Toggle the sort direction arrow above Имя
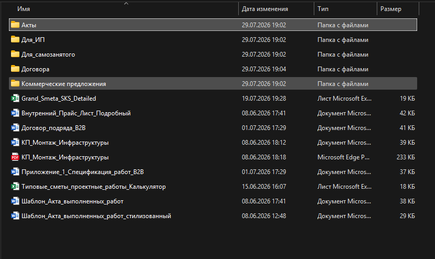 coord(126,3)
